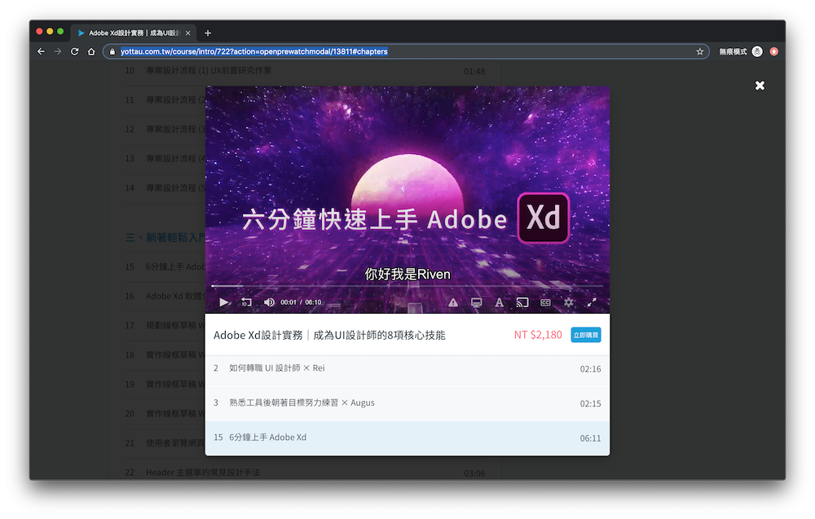Open the subtitle font 'A' icon
815x519 pixels.
pyautogui.click(x=499, y=302)
